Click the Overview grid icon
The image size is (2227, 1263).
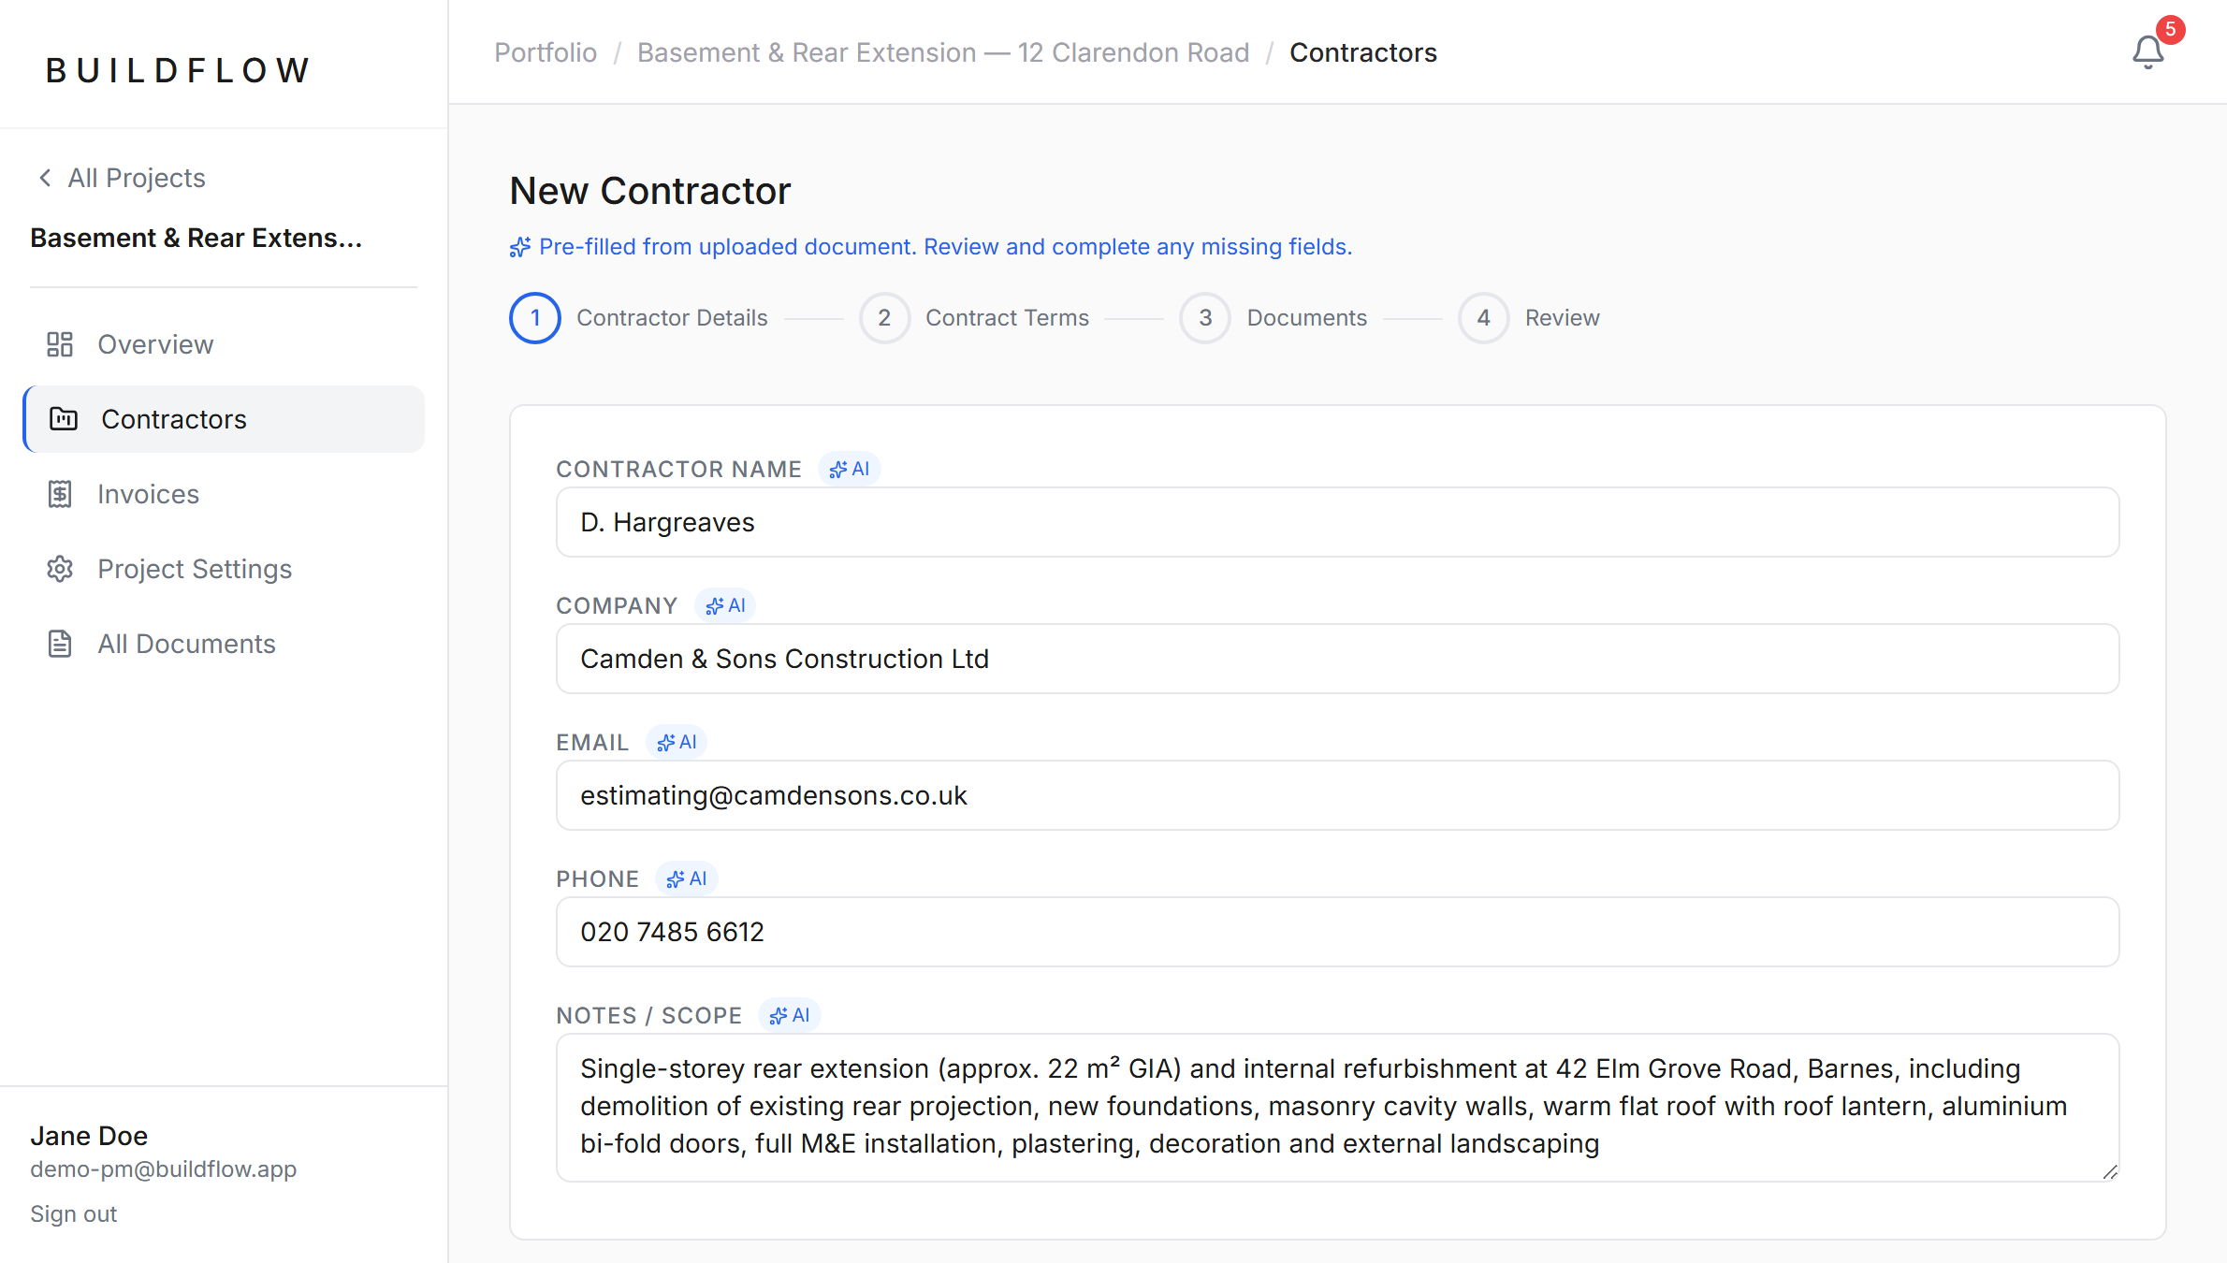click(60, 344)
